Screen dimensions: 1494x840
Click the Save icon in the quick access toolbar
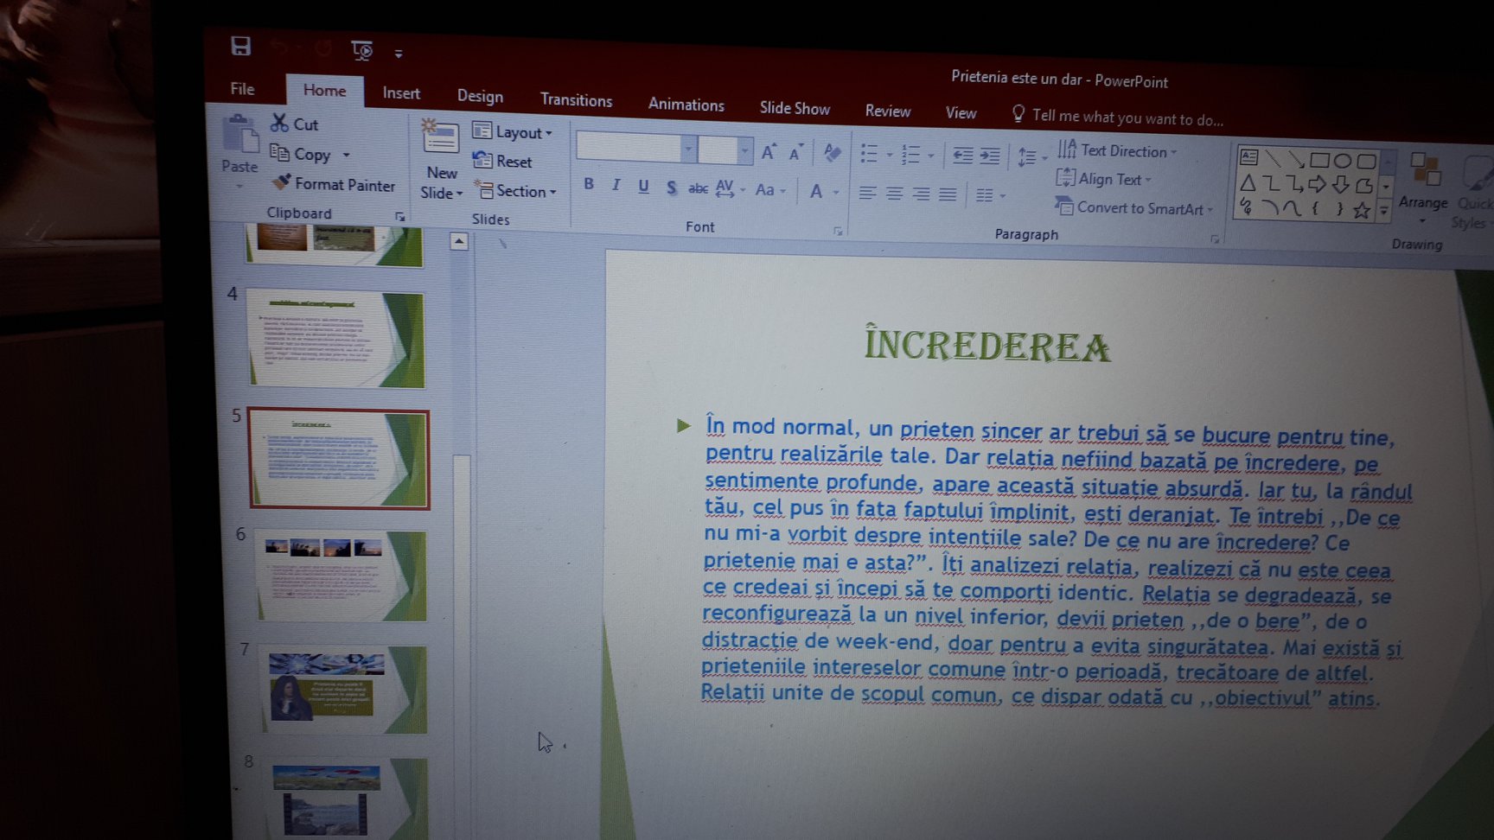tap(240, 46)
